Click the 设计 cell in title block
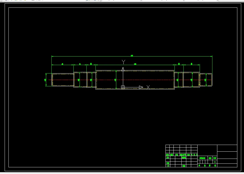 coord(168,158)
